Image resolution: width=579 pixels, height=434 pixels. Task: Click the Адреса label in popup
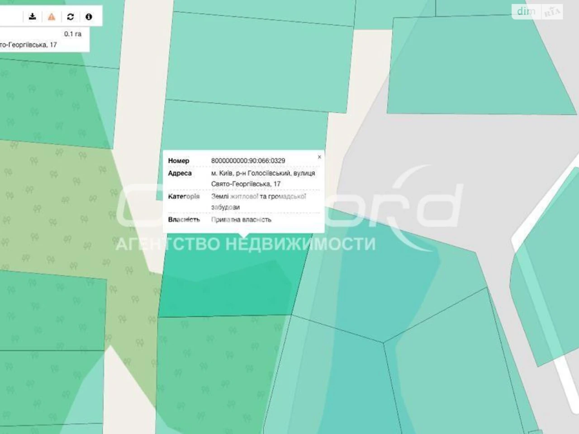(x=180, y=173)
